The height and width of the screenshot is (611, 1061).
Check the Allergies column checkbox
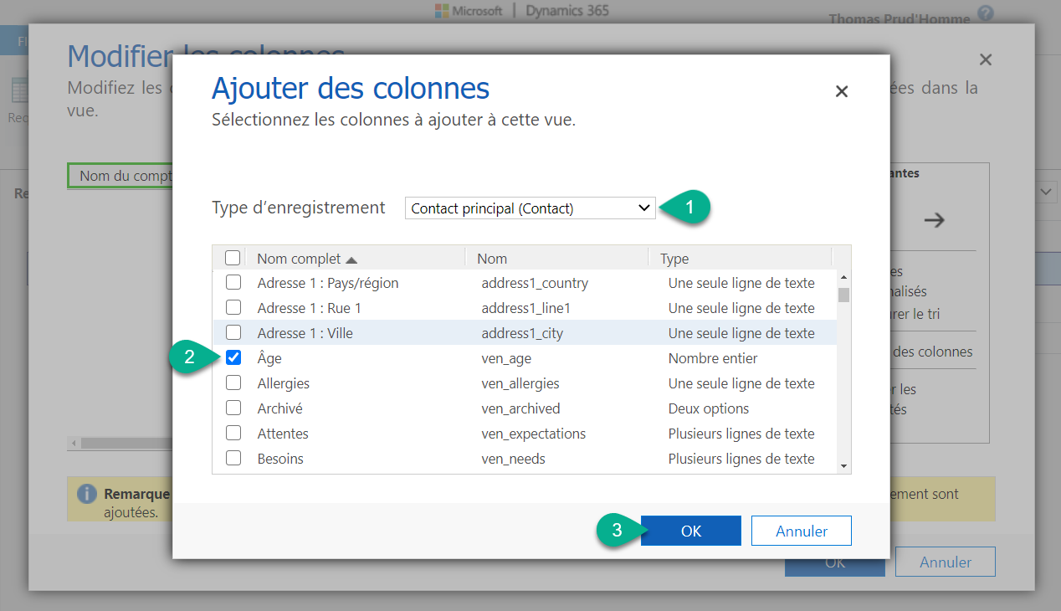coord(233,383)
